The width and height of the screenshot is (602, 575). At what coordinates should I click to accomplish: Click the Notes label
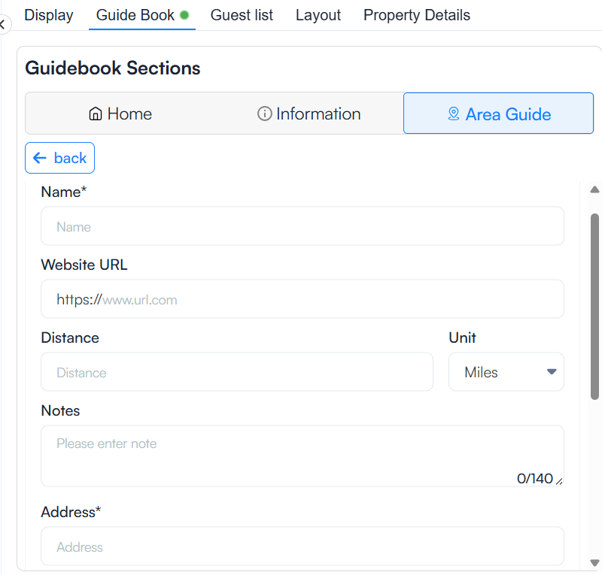point(60,410)
